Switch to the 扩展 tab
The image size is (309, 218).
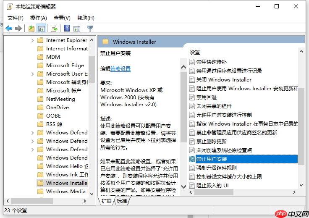coord(107,201)
